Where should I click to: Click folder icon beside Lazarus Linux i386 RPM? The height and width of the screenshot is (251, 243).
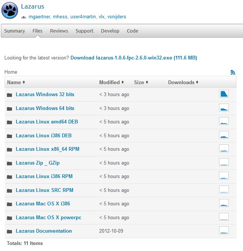pyautogui.click(x=9, y=177)
